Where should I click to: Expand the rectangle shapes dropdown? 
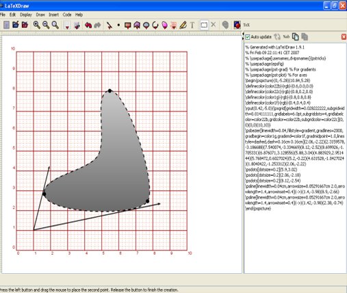(128, 25)
